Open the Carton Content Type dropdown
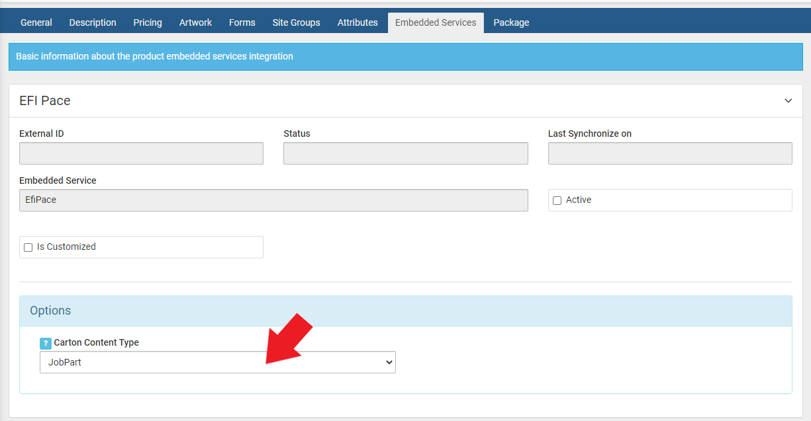 click(218, 362)
